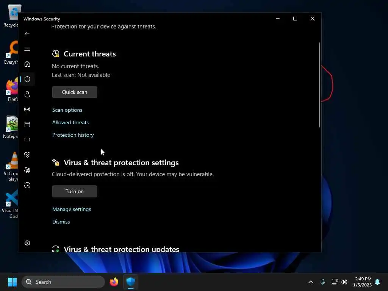Open Firefox from the taskbar
388x291 pixels.
click(114, 282)
